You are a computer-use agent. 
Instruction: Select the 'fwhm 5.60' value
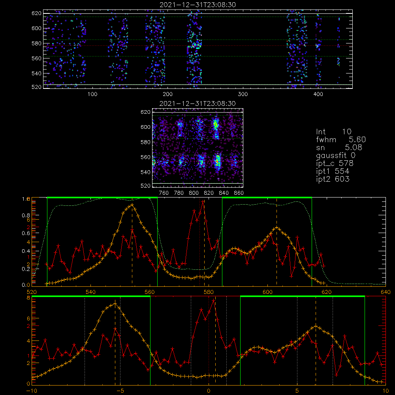[341, 139]
